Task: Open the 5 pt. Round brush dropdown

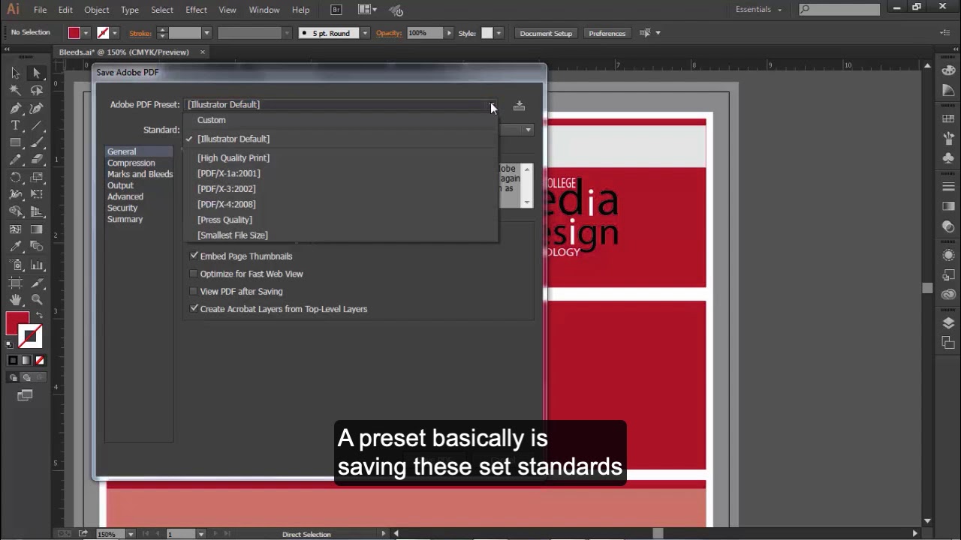Action: 365,33
